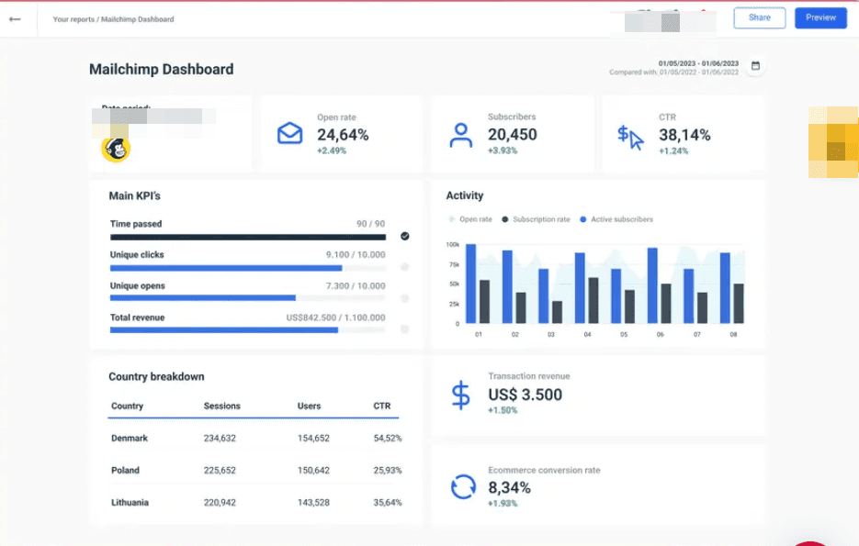The image size is (859, 546).
Task: Click the US$ 3.500 revenue value
Action: [525, 395]
